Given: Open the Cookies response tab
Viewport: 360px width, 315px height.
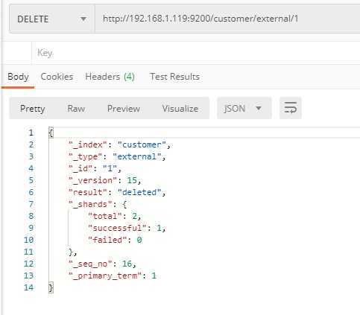Looking at the screenshot, I should tap(57, 77).
